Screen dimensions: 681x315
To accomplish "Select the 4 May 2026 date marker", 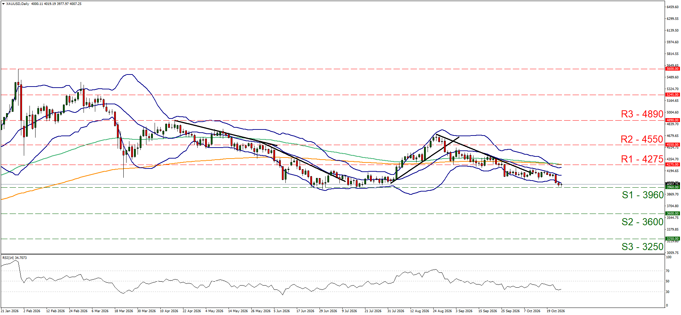I will [x=214, y=311].
